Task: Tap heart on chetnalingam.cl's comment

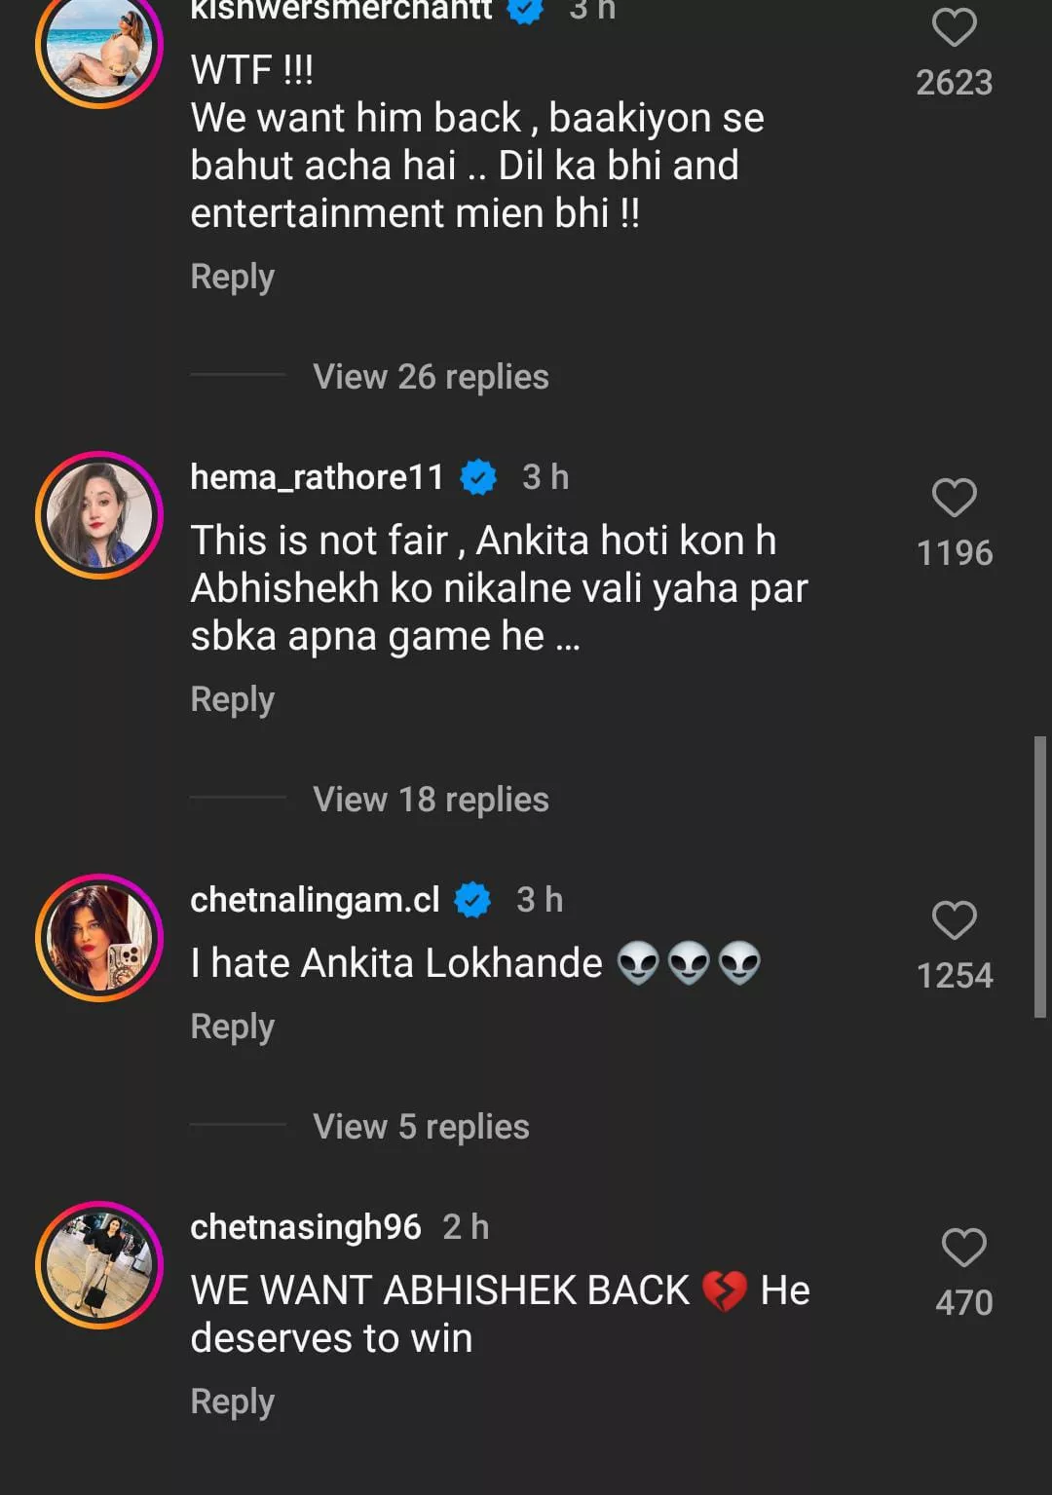Action: click(x=954, y=920)
